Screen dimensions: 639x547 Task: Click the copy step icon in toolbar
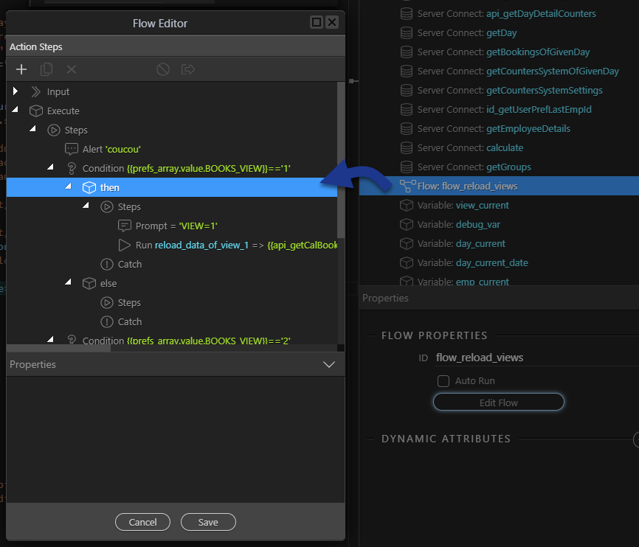[x=46, y=69]
